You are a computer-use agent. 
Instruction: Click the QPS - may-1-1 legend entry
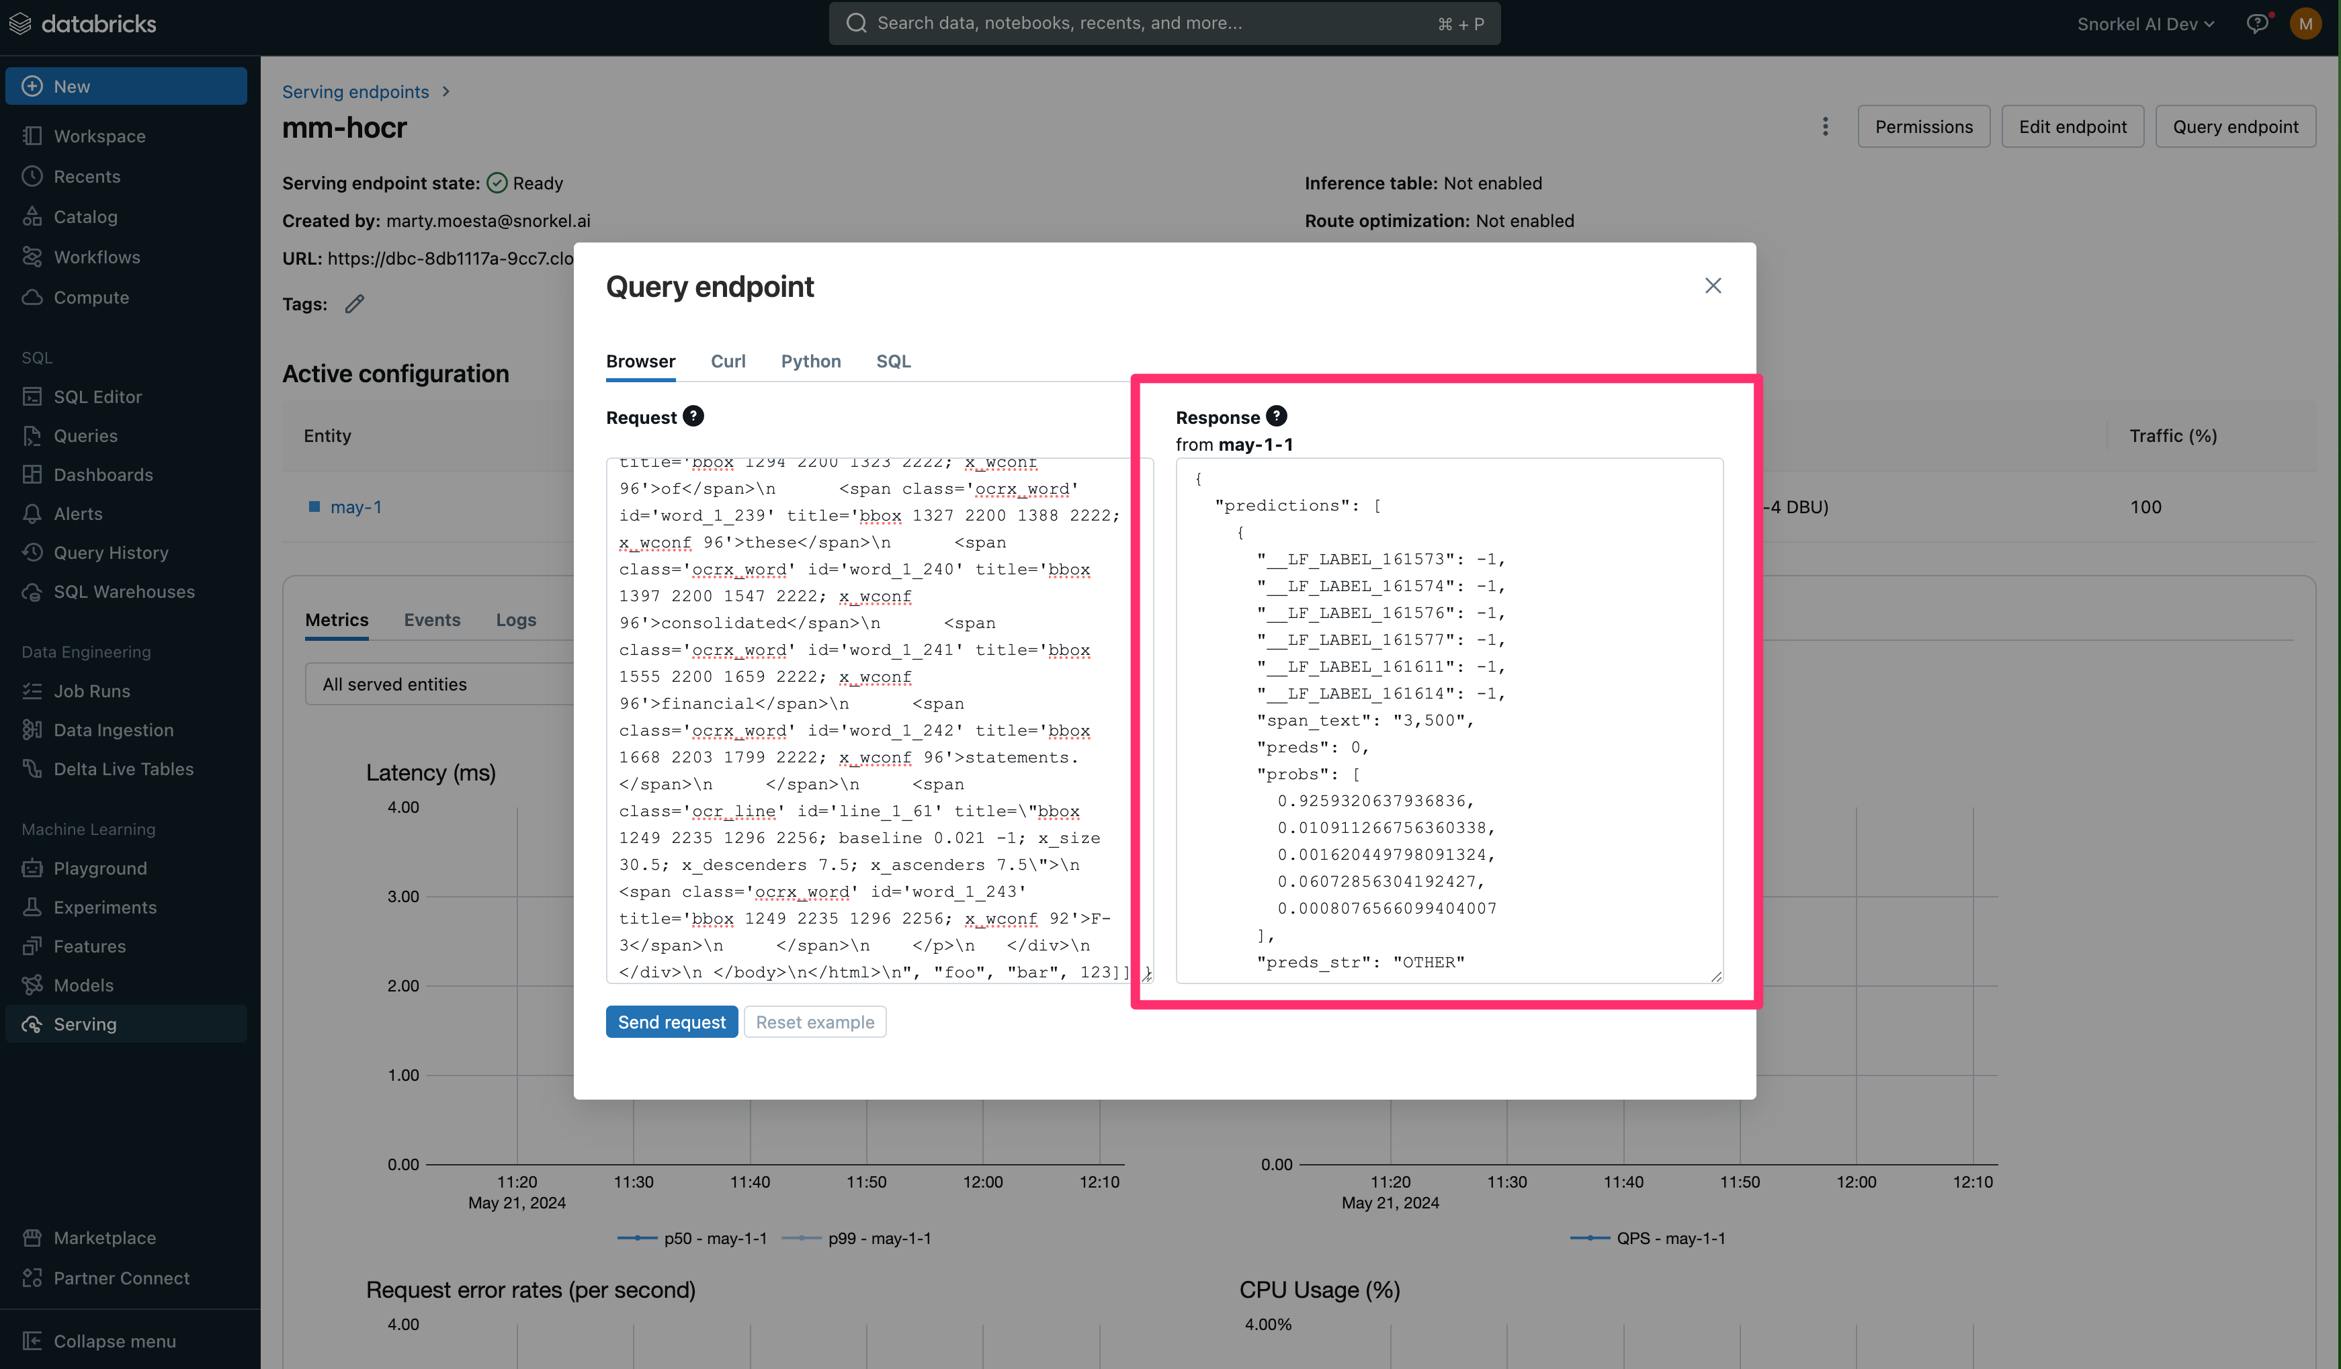tap(1648, 1238)
